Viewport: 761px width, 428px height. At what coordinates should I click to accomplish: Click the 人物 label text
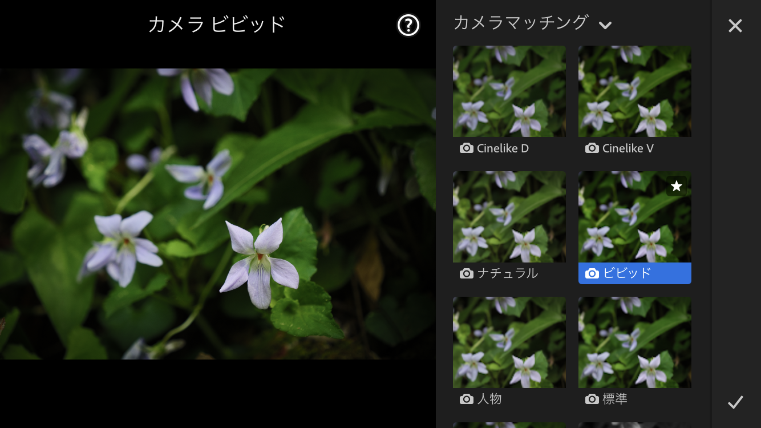click(x=489, y=399)
